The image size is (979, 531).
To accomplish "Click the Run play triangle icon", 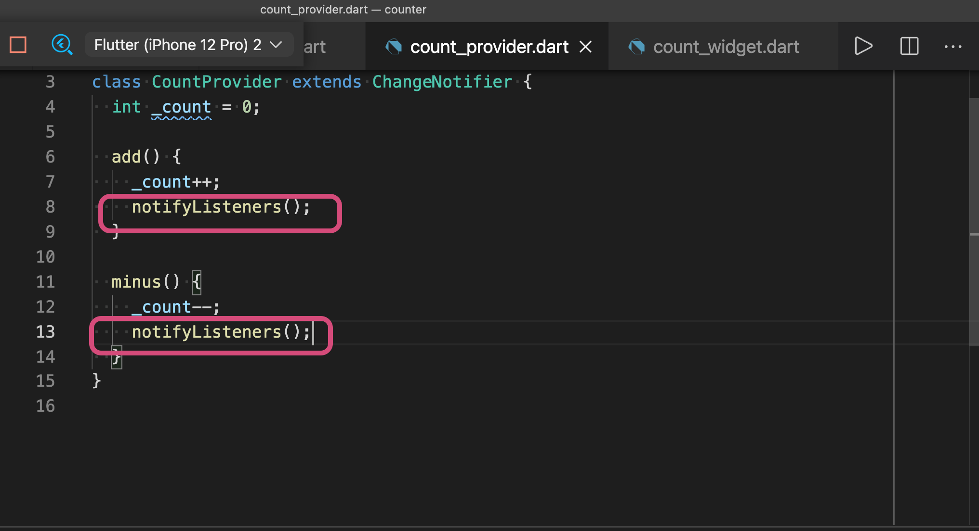I will tap(863, 46).
